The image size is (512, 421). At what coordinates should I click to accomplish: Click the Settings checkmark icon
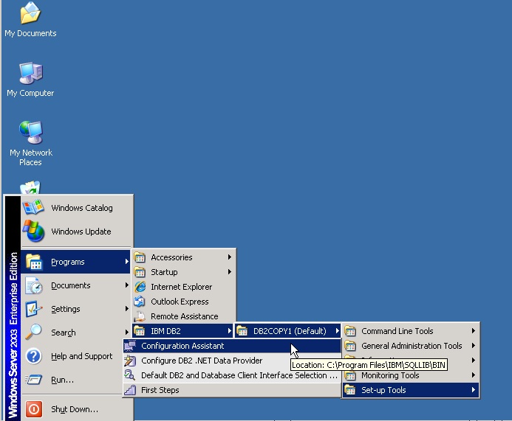34,309
